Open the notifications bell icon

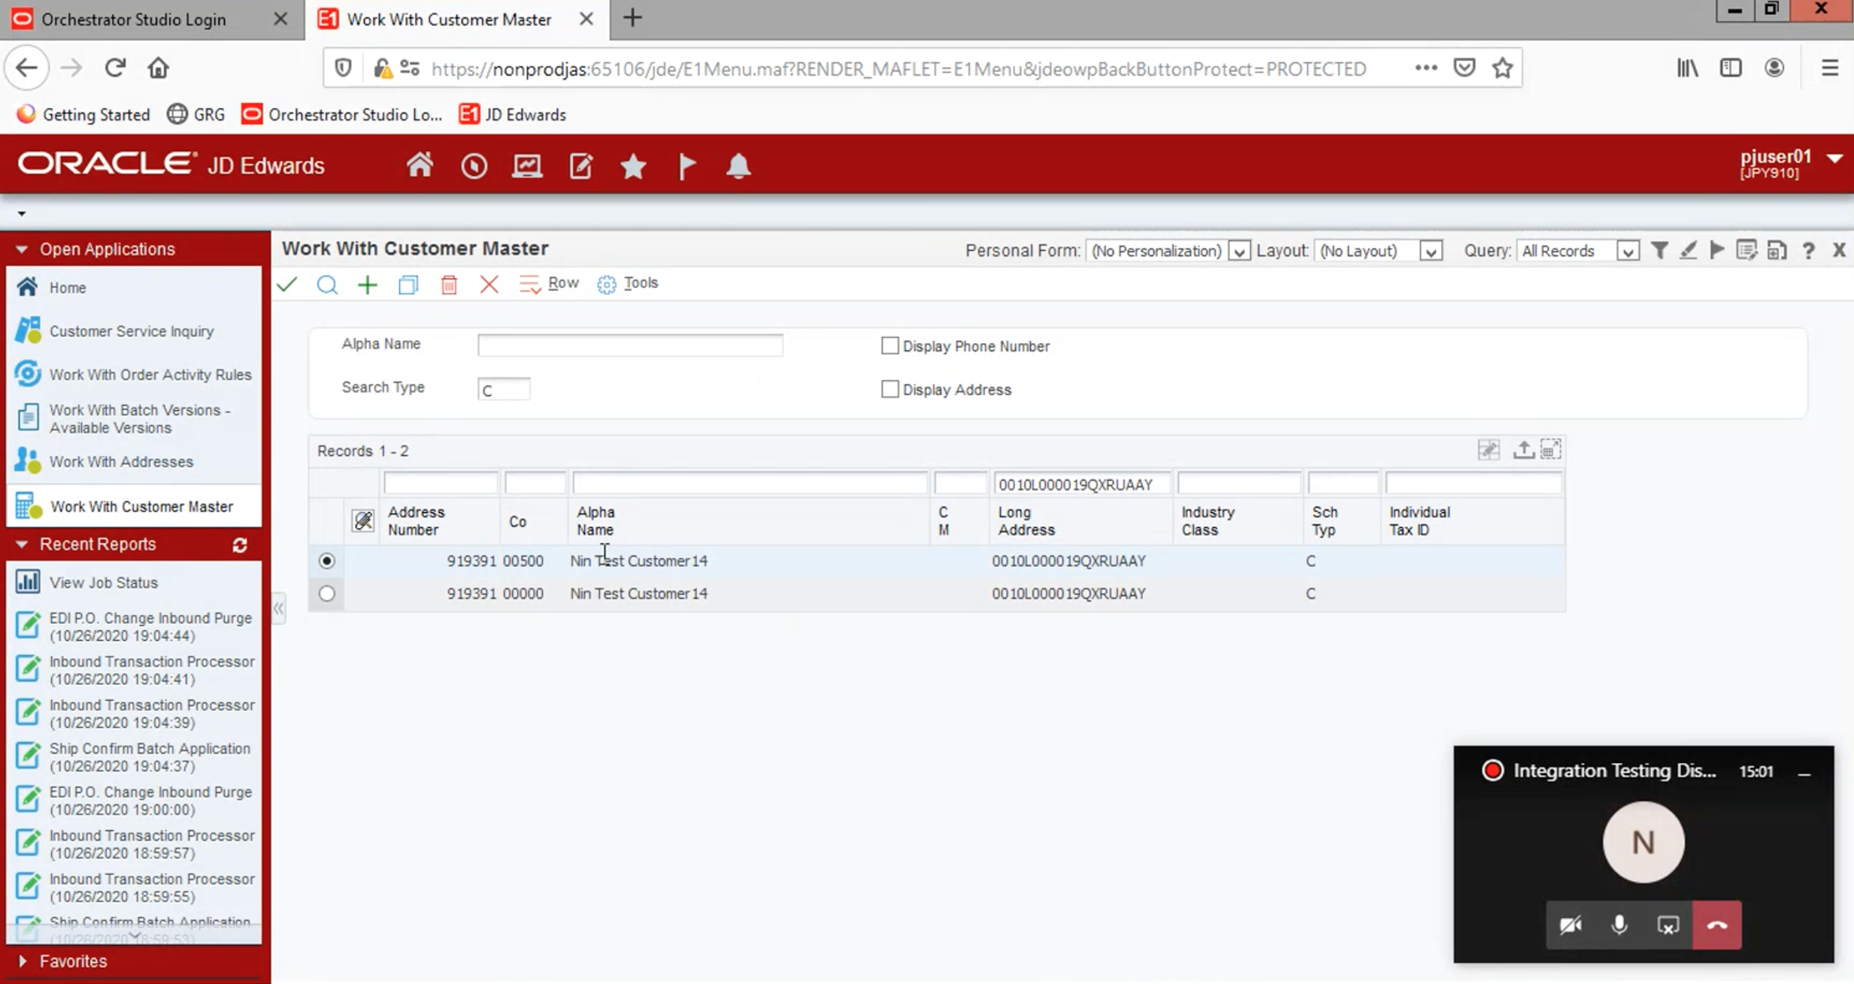738,166
